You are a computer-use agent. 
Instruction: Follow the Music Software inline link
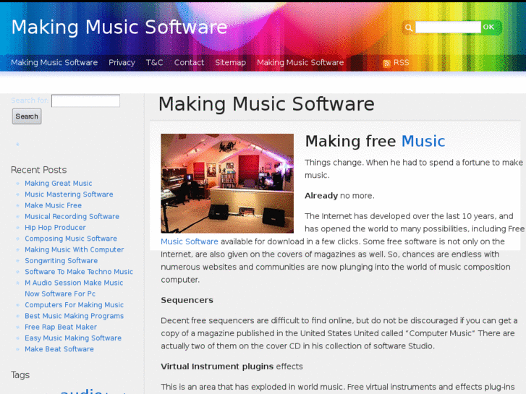(189, 241)
